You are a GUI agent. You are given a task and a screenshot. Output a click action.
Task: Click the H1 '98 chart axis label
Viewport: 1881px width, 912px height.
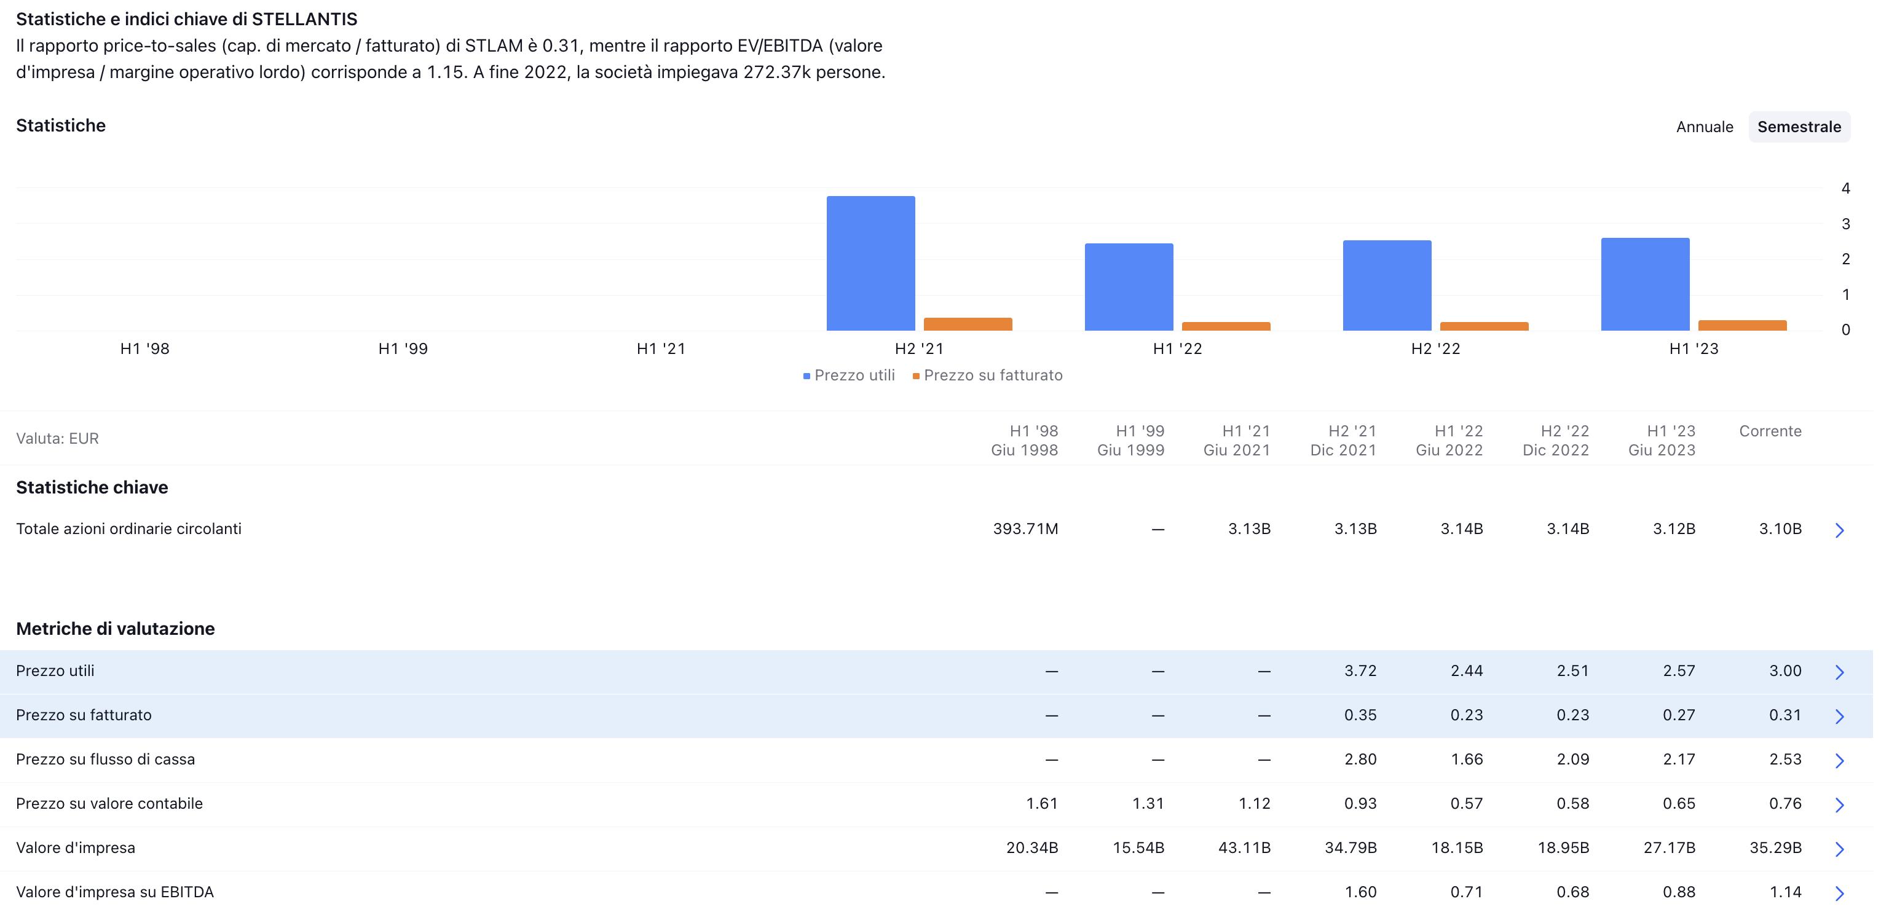tap(144, 348)
